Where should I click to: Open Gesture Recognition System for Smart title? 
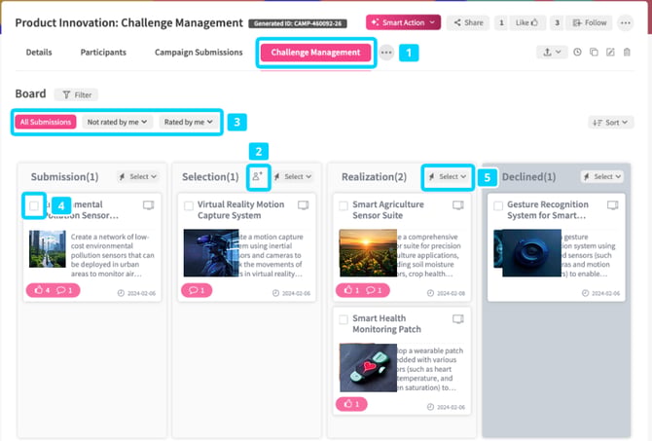pos(548,209)
